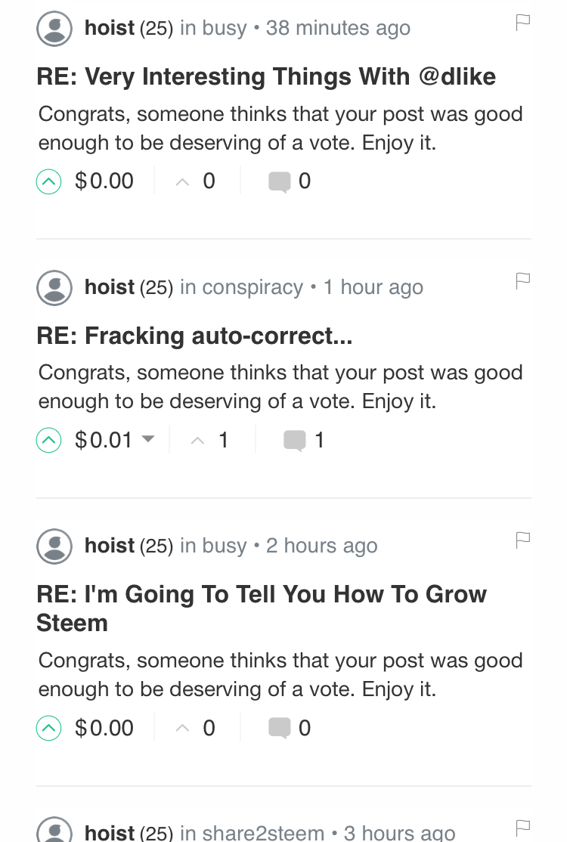Open RE: I'm Going To Tell You How To Grow Steem

262,609
